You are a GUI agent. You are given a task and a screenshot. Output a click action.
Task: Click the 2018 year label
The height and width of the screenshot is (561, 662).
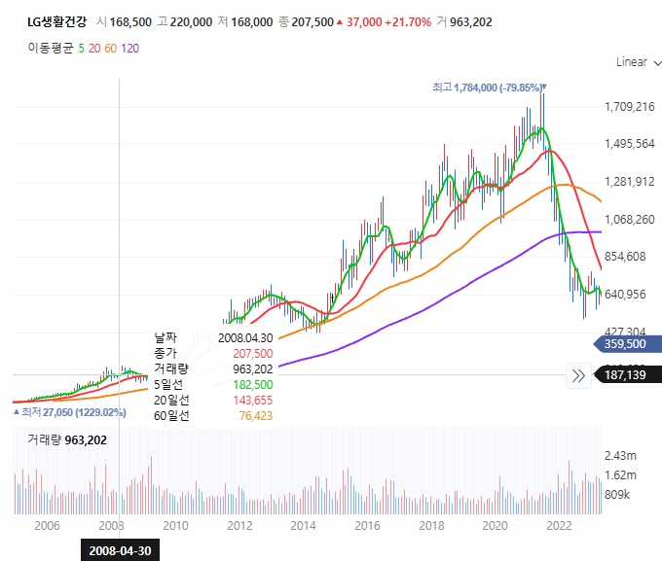click(x=431, y=526)
